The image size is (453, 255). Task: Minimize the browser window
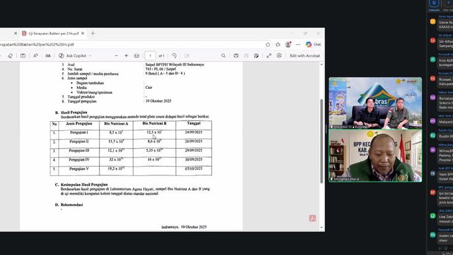292,34
